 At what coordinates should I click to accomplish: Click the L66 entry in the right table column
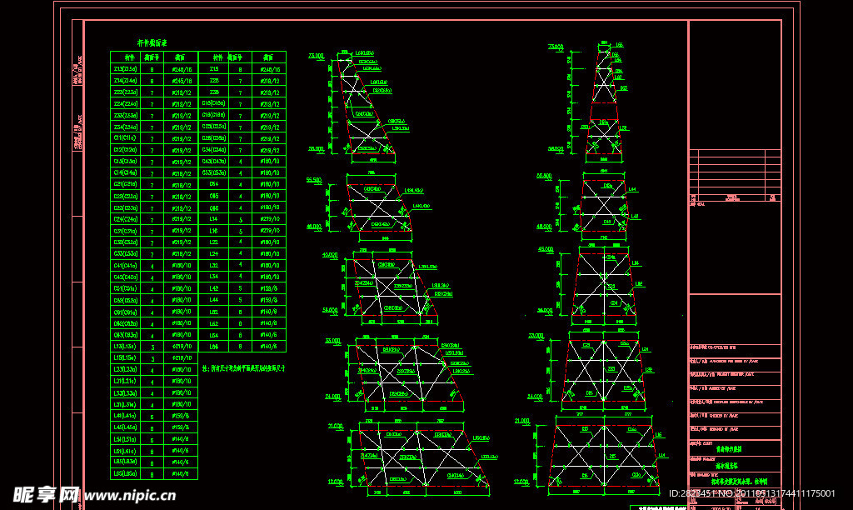[x=215, y=346]
